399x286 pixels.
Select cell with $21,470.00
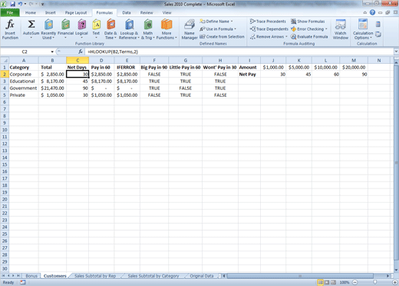tap(52, 88)
